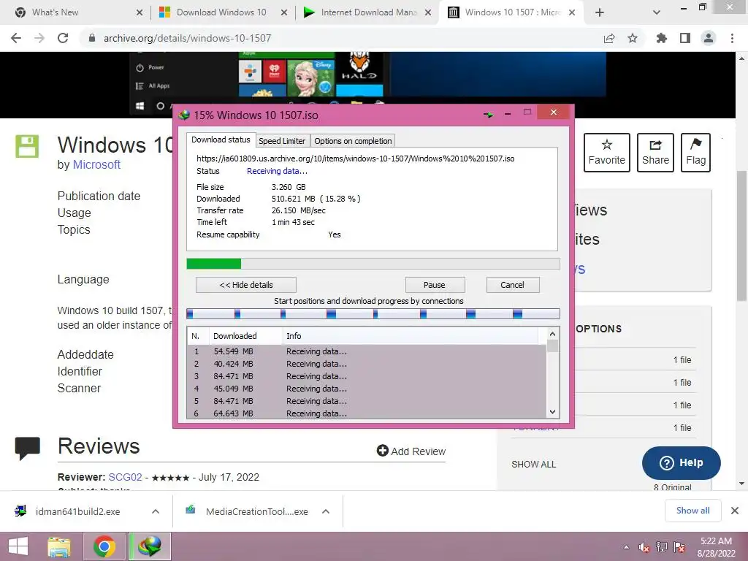Switch to Download Windows 10 tab
Image resolution: width=748 pixels, height=561 pixels.
tap(221, 12)
